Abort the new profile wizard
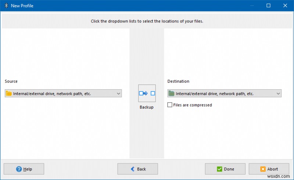294x180 pixels. pyautogui.click(x=269, y=169)
